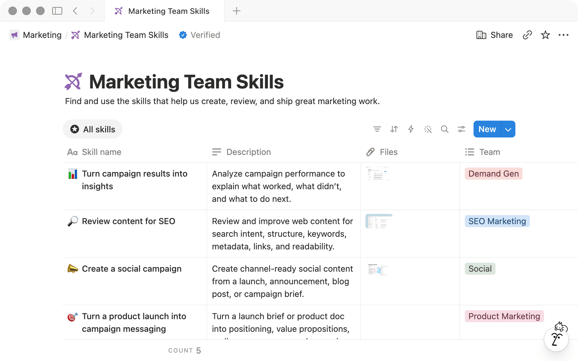The width and height of the screenshot is (578, 361).
Task: Open 'Turn campaign results into insights' skill
Action: [x=135, y=180]
